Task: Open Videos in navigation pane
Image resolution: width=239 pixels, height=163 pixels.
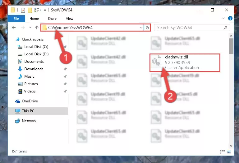Action: pos(30,91)
